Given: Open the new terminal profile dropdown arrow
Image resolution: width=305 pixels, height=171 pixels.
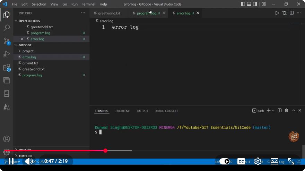Looking at the screenshot, I should [x=273, y=111].
